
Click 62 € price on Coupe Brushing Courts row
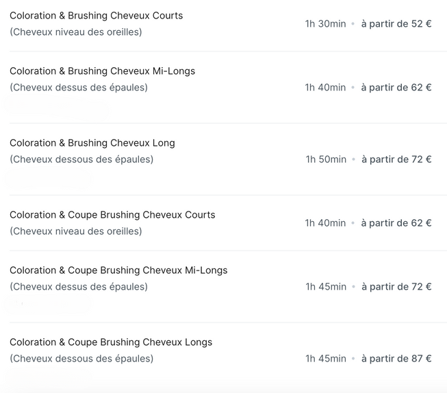[x=396, y=223]
